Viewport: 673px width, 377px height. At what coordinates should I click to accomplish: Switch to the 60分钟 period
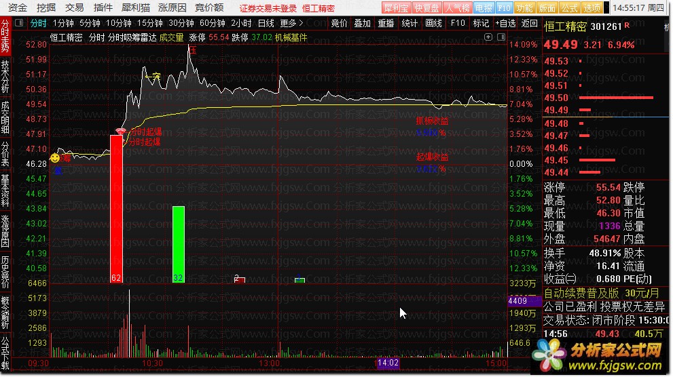(x=213, y=23)
